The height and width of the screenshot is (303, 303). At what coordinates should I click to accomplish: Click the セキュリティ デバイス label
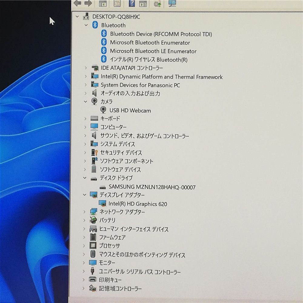(121, 153)
